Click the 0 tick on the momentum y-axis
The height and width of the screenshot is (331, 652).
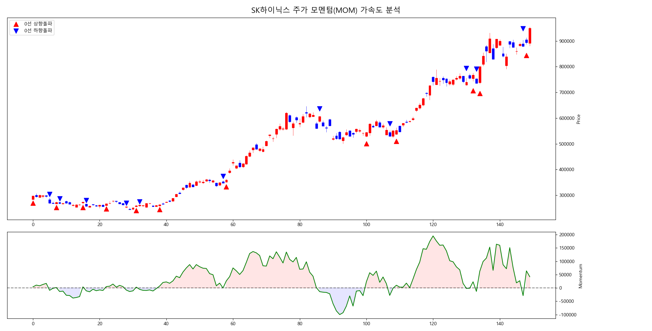pos(561,288)
